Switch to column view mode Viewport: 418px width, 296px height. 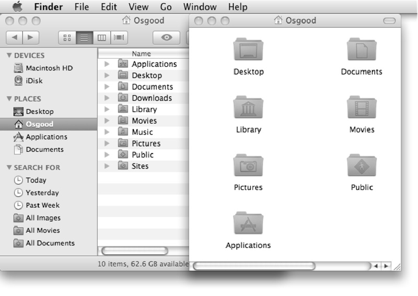tap(102, 38)
